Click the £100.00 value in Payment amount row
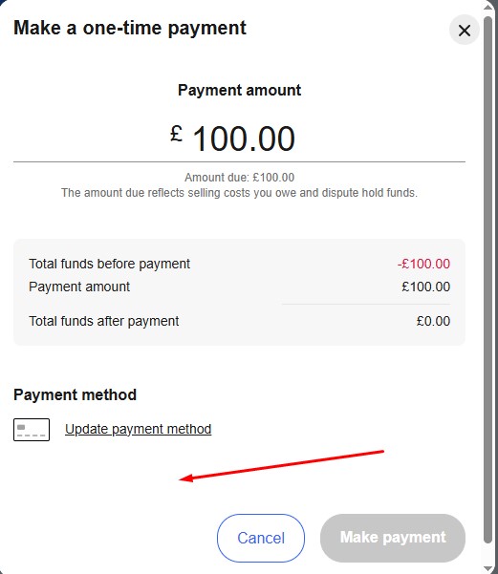The image size is (498, 574). tap(425, 287)
